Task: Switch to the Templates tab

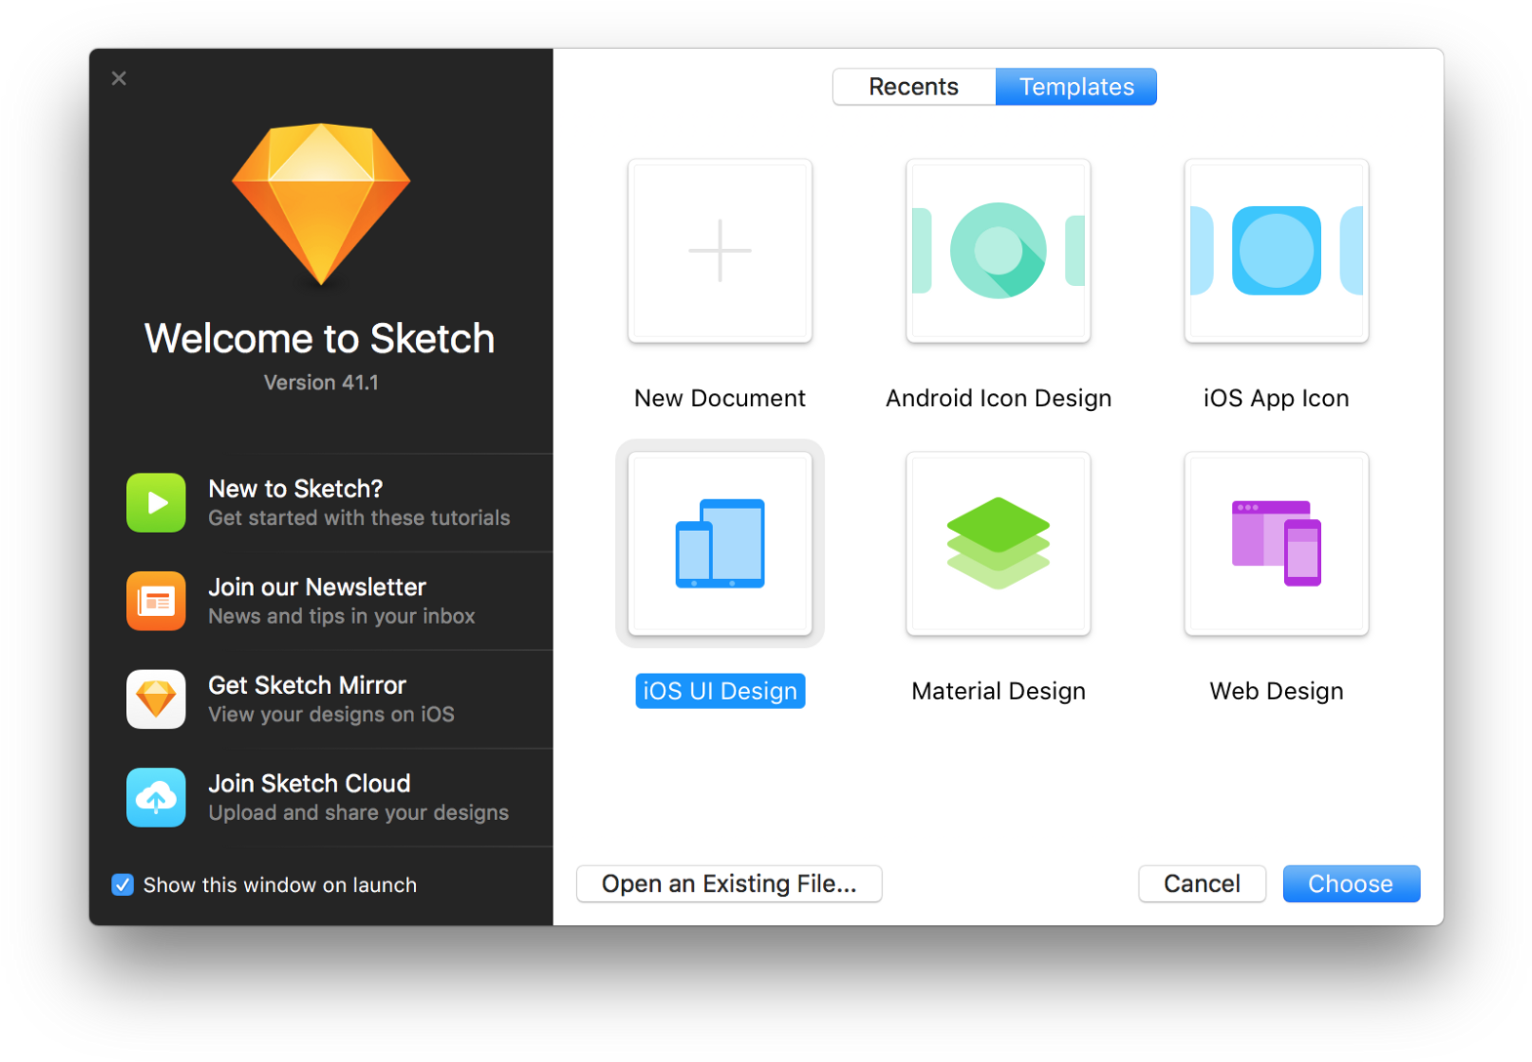Action: [1076, 87]
